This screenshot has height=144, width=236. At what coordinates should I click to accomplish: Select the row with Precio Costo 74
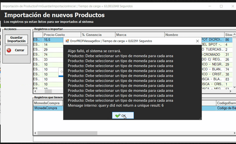pos(53,54)
